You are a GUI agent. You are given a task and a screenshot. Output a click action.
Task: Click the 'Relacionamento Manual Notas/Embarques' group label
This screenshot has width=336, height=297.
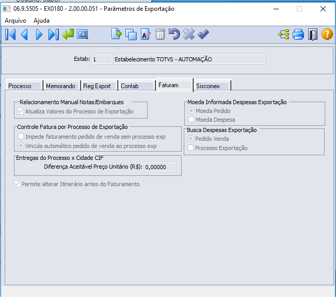[x=72, y=102]
